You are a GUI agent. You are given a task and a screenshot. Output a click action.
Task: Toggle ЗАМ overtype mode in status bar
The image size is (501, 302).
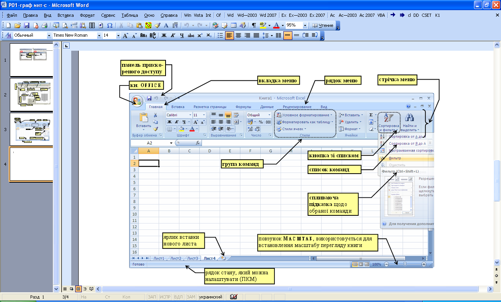click(x=191, y=297)
